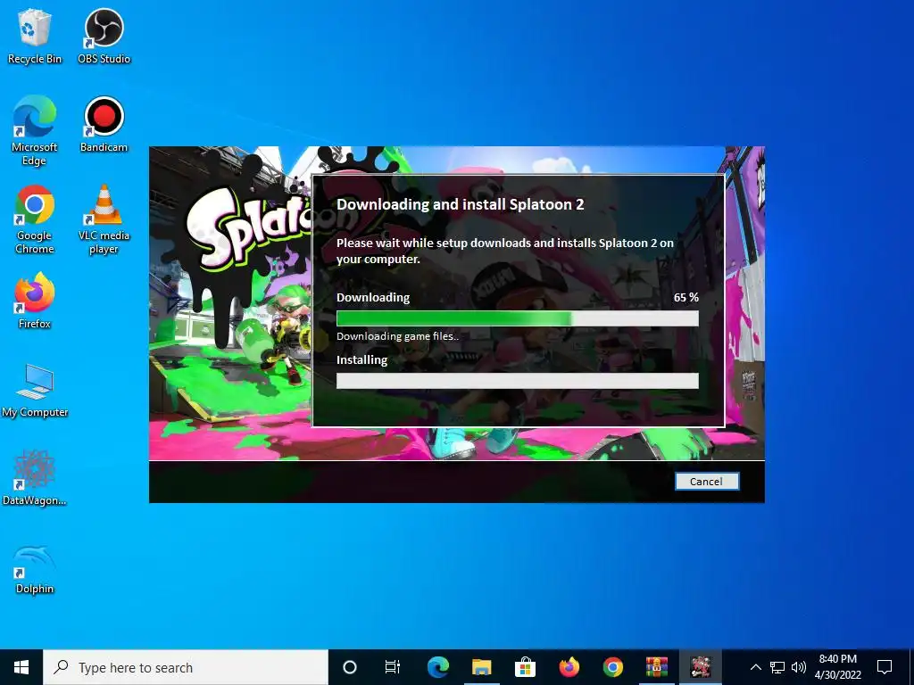Open Microsoft Store from the taskbar
The image size is (914, 685).
click(525, 667)
